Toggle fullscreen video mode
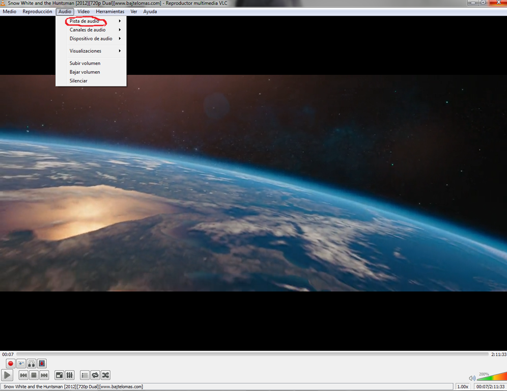The height and width of the screenshot is (391, 507). point(59,375)
